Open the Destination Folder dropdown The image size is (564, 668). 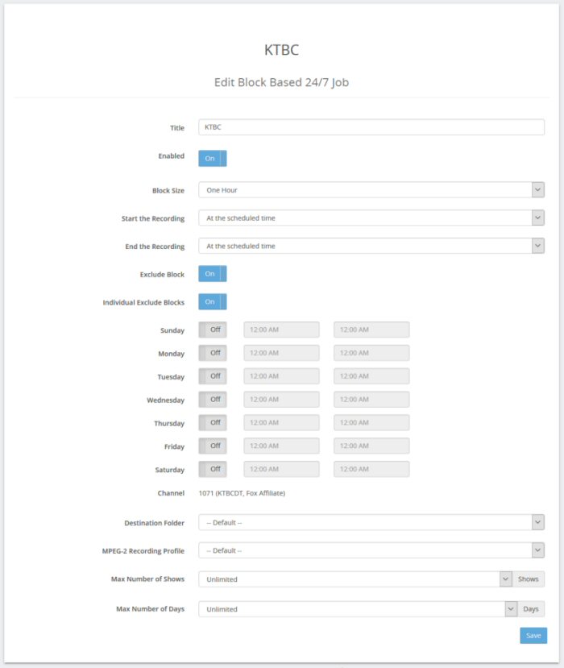(x=371, y=522)
